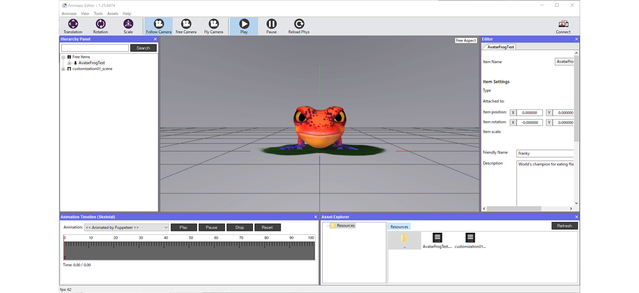The height and width of the screenshot is (293, 639).
Task: Open the Tools menu
Action: (x=98, y=14)
